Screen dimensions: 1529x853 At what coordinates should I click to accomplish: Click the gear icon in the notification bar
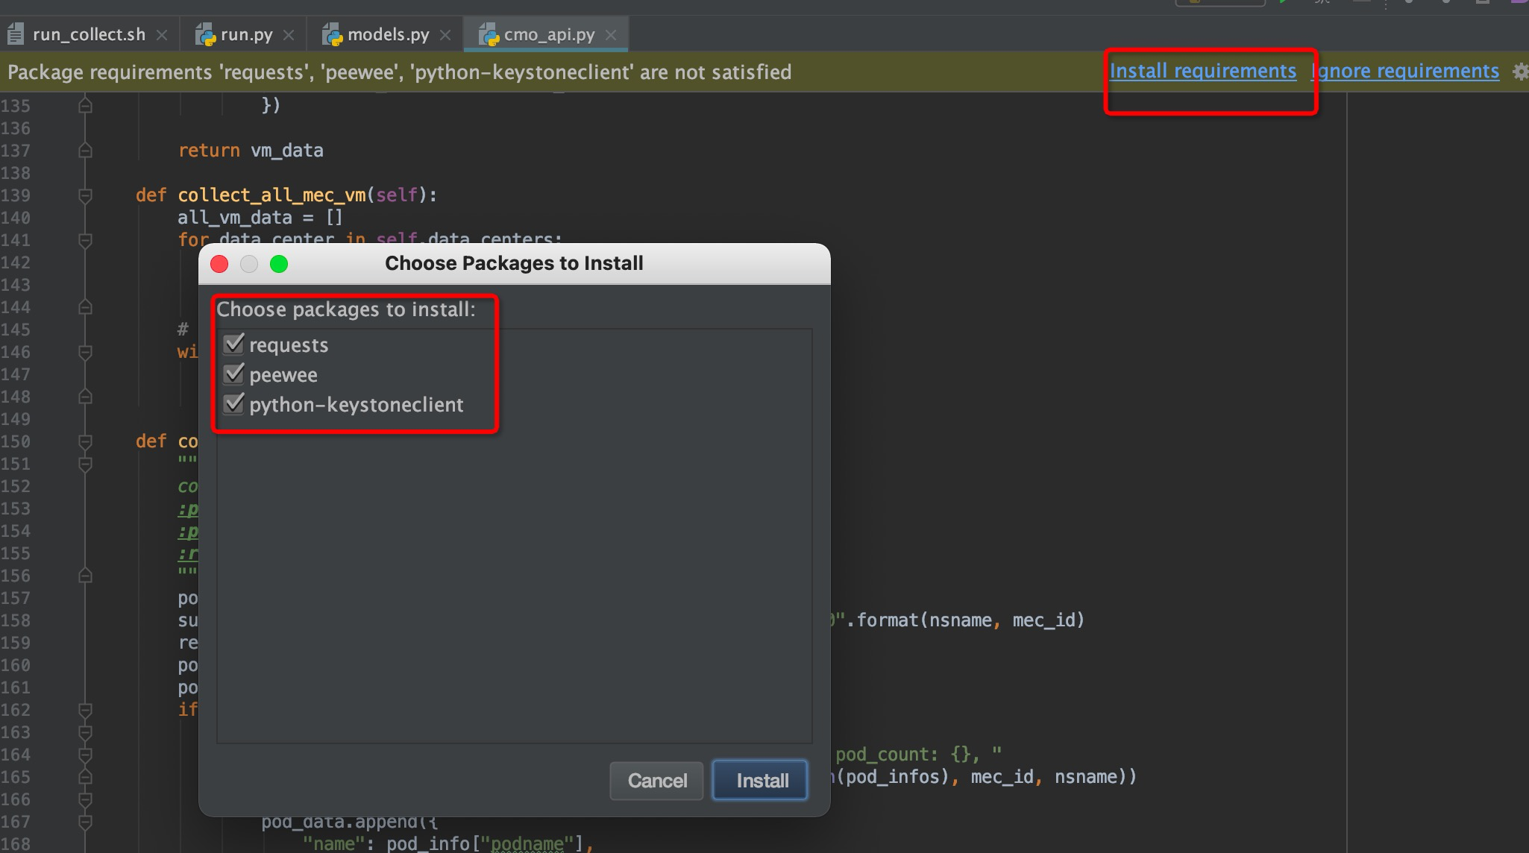pos(1520,72)
